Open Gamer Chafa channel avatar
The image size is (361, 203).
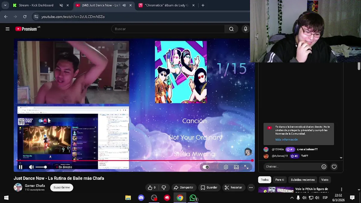click(18, 187)
